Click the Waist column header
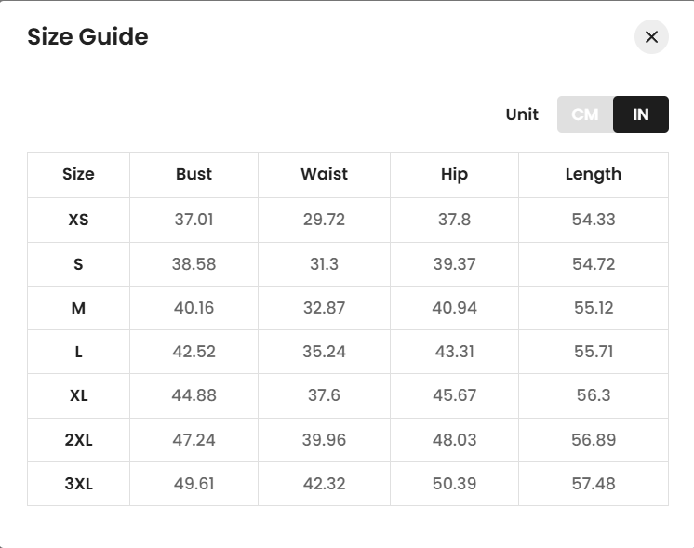694x548 pixels. 324,174
